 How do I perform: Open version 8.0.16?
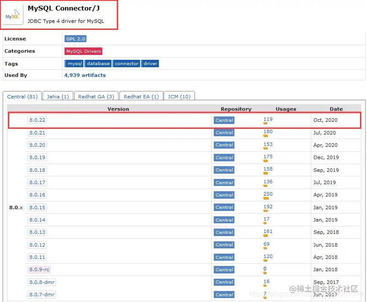pyautogui.click(x=37, y=195)
